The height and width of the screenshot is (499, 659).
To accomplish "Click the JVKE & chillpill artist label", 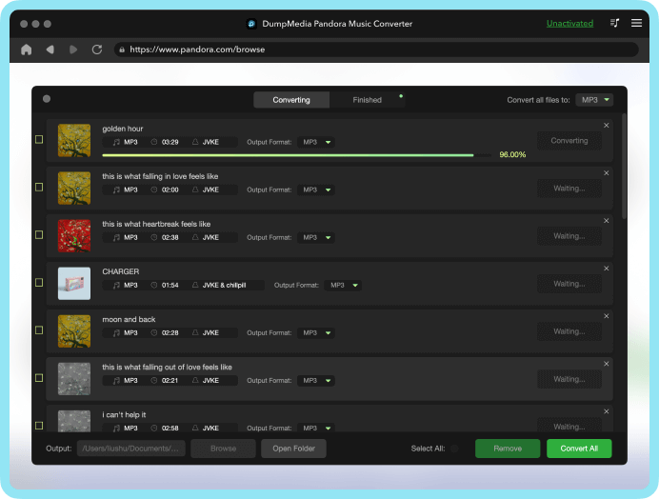I will [x=224, y=285].
